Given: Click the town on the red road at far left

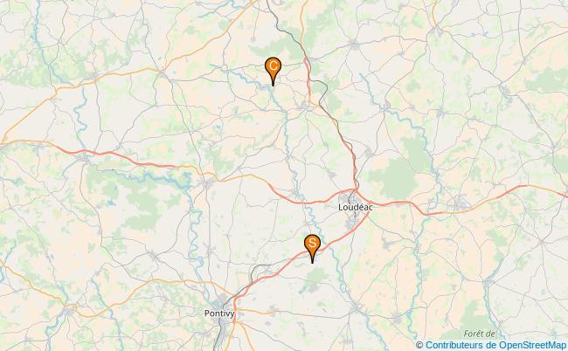Looking at the screenshot, I should click(83, 157).
